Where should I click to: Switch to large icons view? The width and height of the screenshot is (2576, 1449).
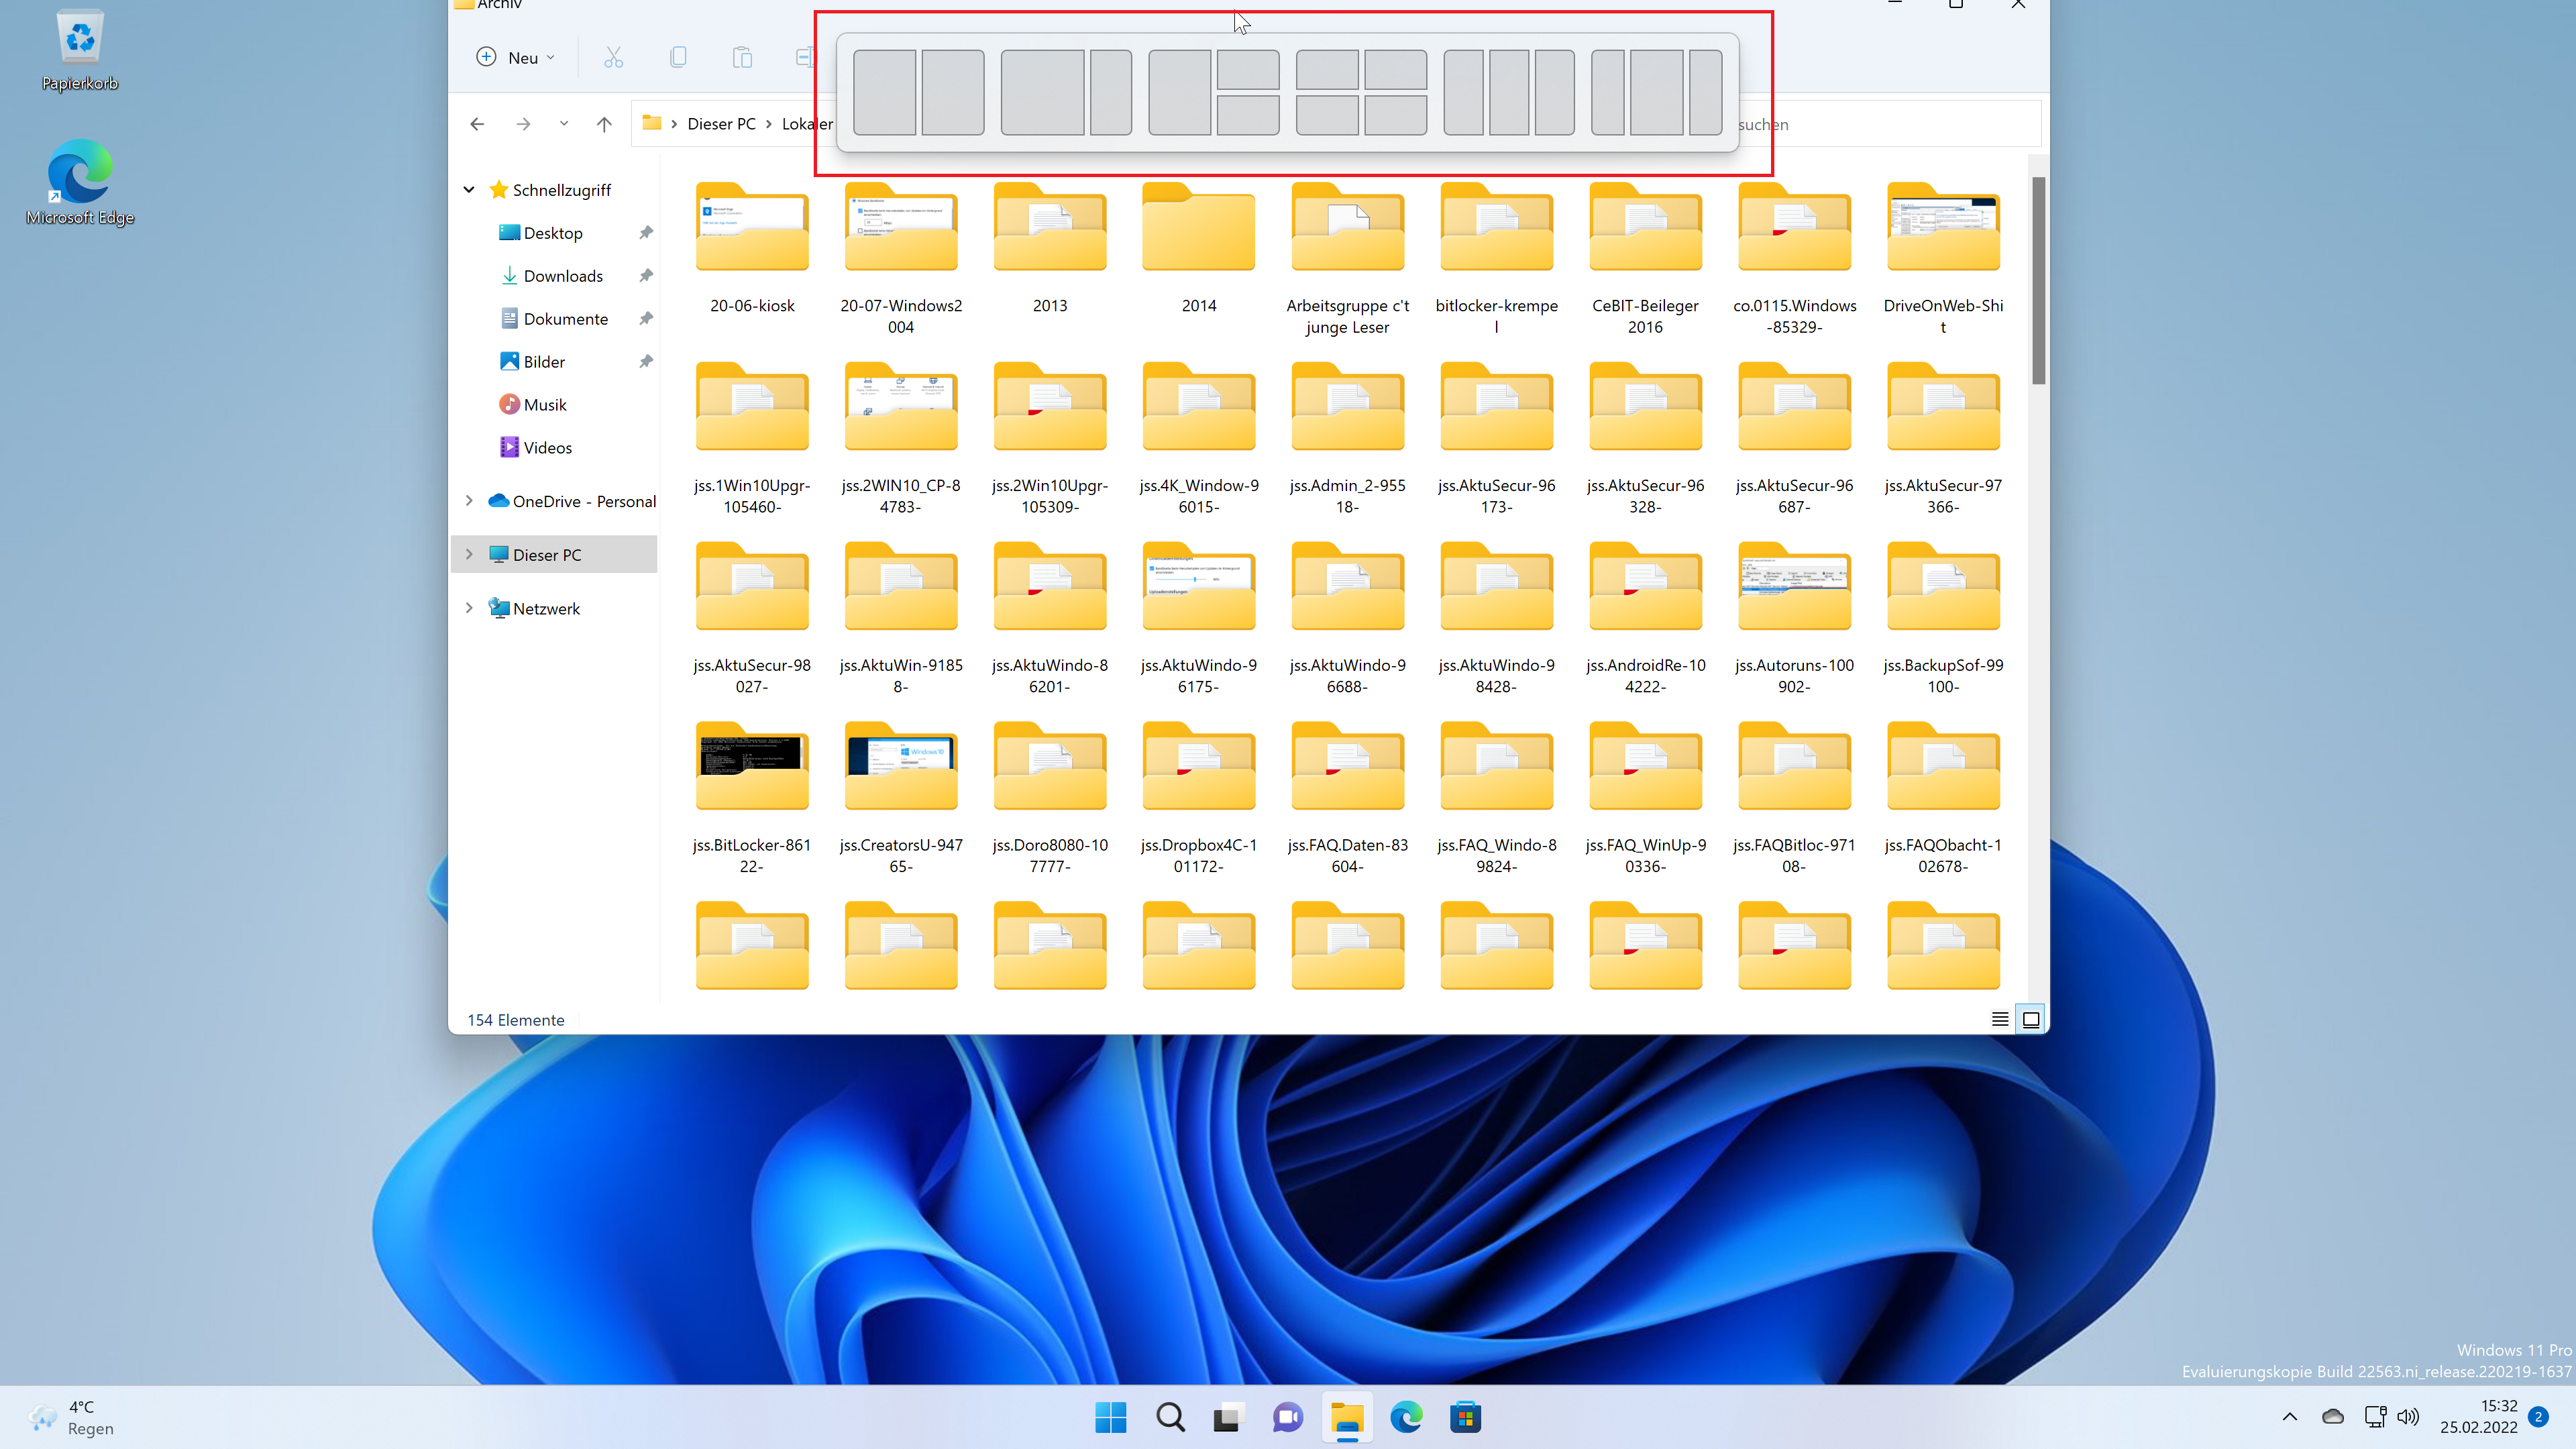[2031, 1019]
